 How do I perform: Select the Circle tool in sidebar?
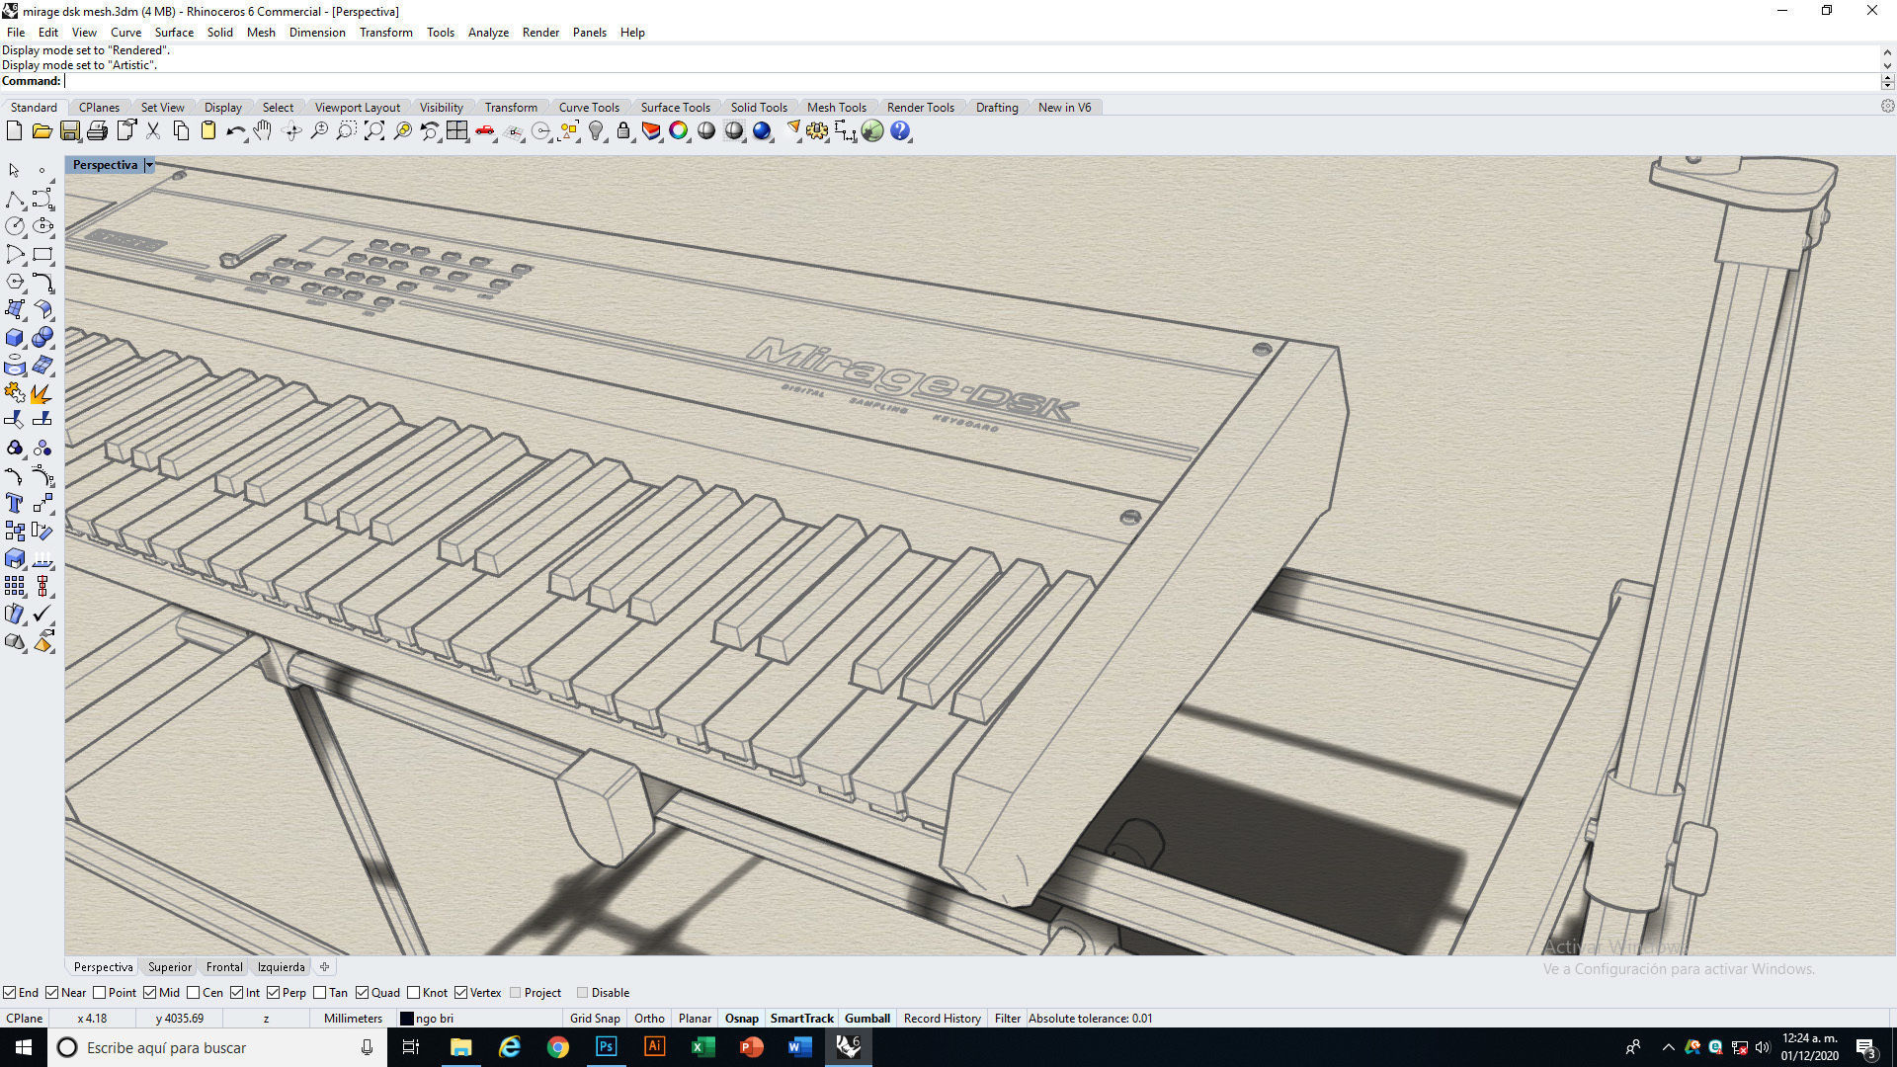click(x=14, y=226)
